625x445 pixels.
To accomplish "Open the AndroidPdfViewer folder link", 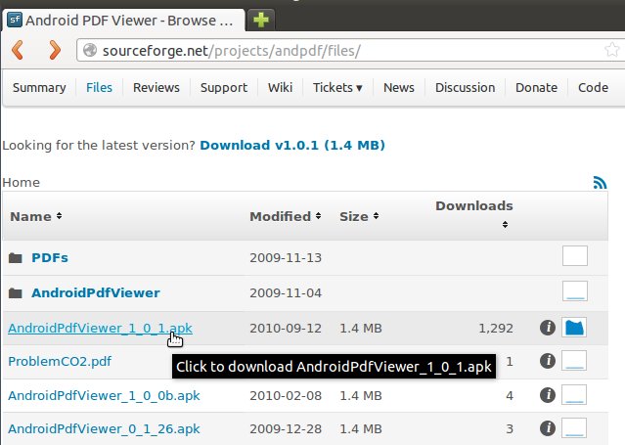I will coord(96,293).
